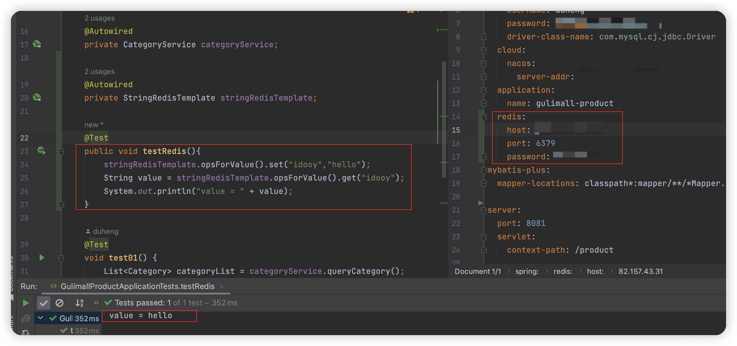Screen dimensions: 737x346
Task: Click the 'server-addr' YAML key
Action: click(x=543, y=77)
